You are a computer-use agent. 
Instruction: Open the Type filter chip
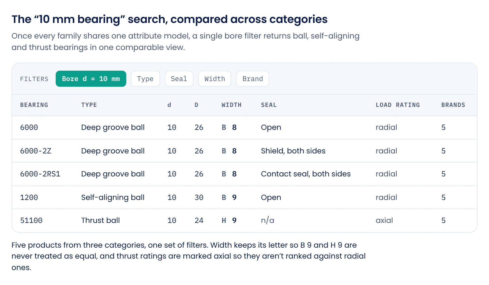[x=145, y=79]
